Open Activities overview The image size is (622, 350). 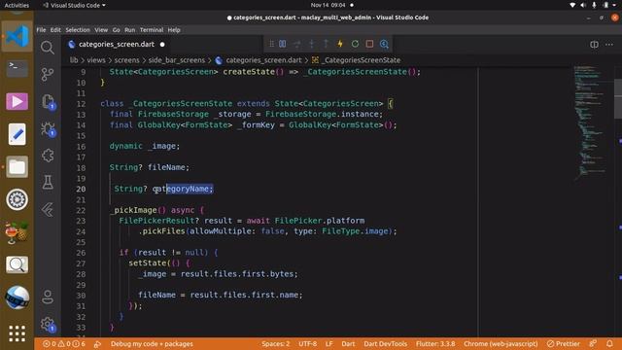point(17,5)
